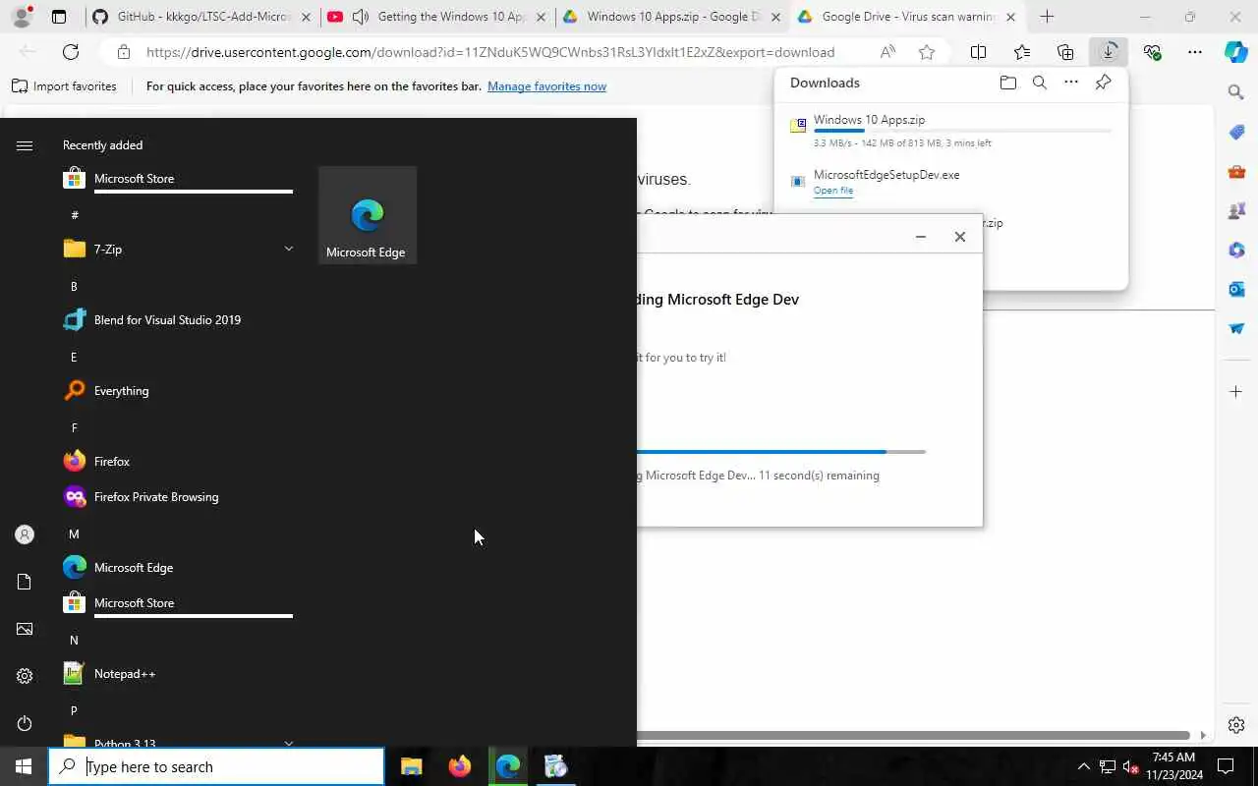The width and height of the screenshot is (1258, 786).
Task: Click Windows 10 Apps.zip download progress bar
Action: (962, 131)
